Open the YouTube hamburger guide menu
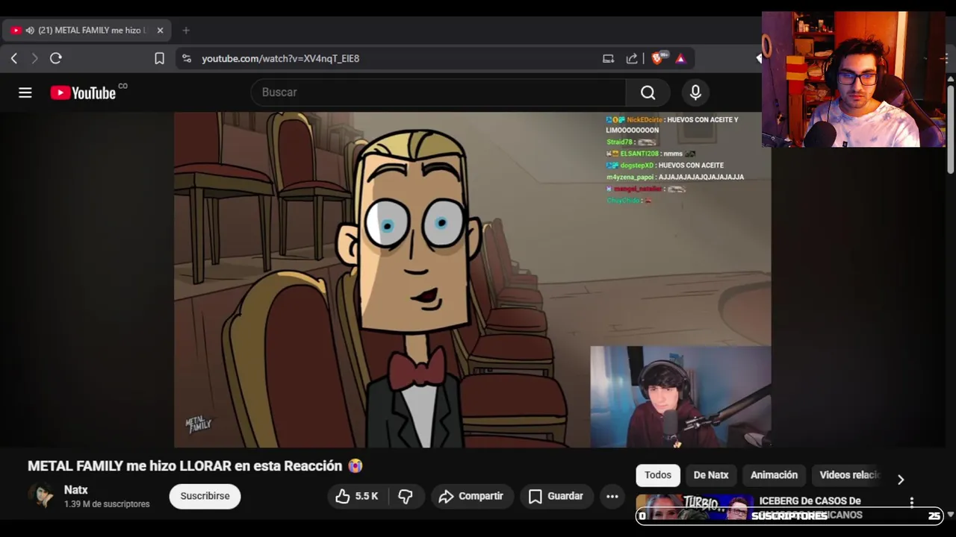The image size is (956, 537). tap(25, 92)
